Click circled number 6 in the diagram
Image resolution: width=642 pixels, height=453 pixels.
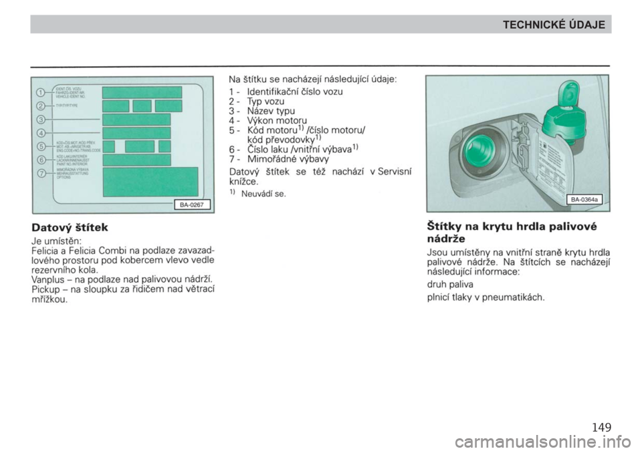click(41, 159)
